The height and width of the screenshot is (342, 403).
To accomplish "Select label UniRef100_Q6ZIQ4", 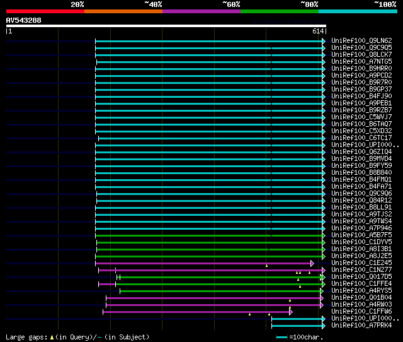I will [361, 152].
